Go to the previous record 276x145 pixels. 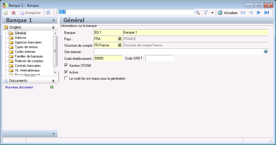pos(251,13)
